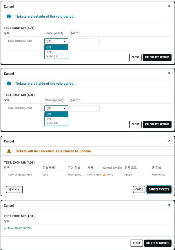The width and height of the screenshot is (175, 250).
Task: Select the 'ABCDE' waiver code value
Action: [128, 175]
